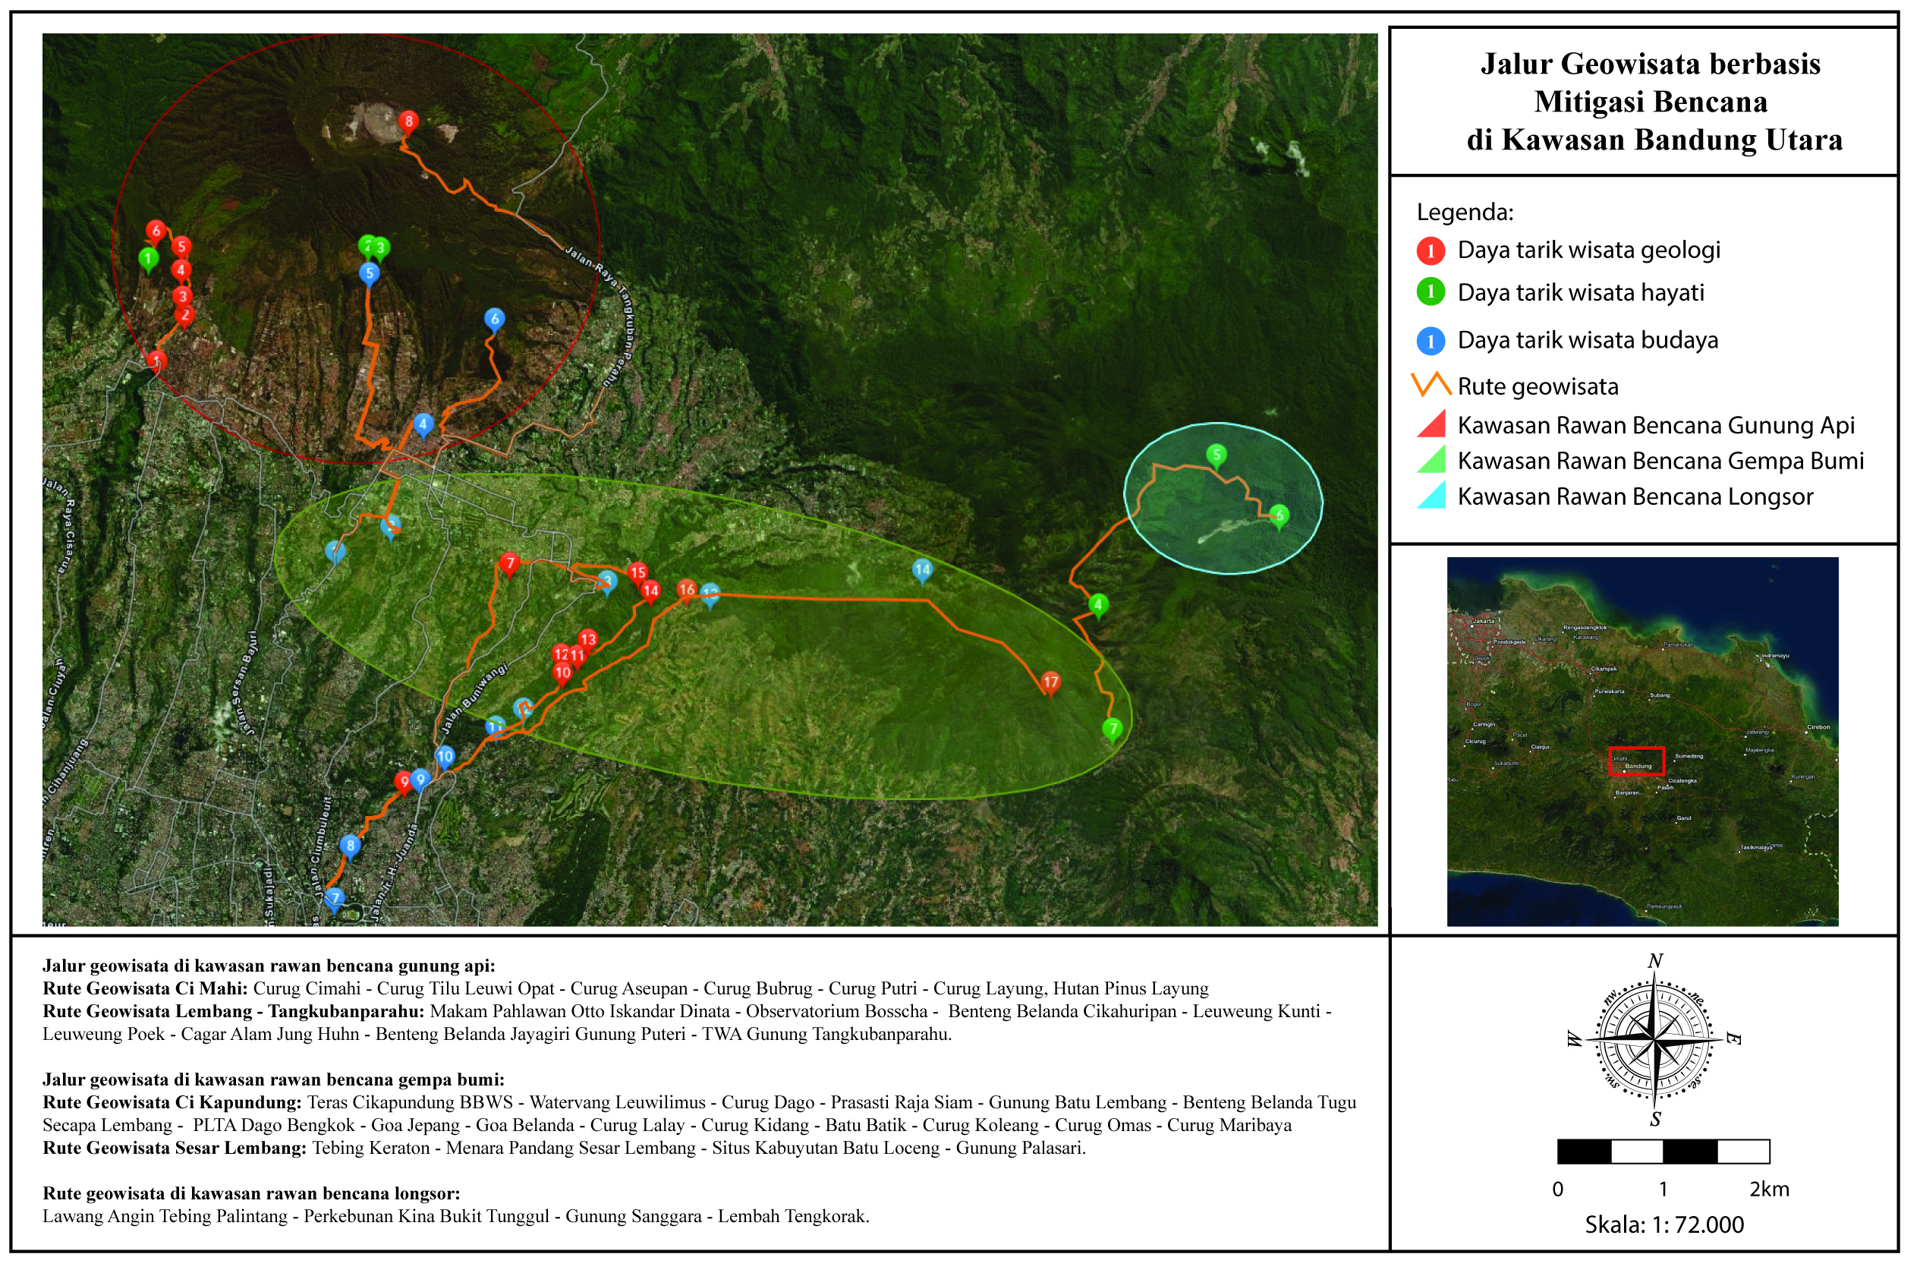
Task: Click red geology marker 8 at the crater
Action: tap(409, 124)
